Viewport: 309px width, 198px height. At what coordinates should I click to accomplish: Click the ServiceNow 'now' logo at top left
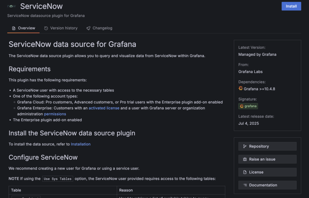pyautogui.click(x=11, y=6)
